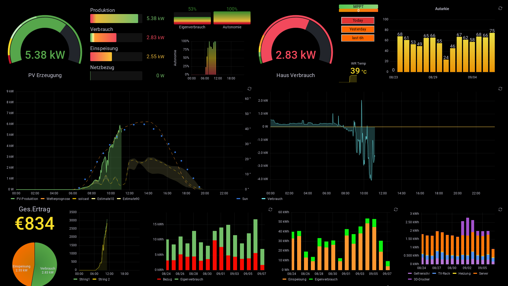Click the MPPT status indicator bar
This screenshot has height=286, width=508.
click(x=358, y=7)
